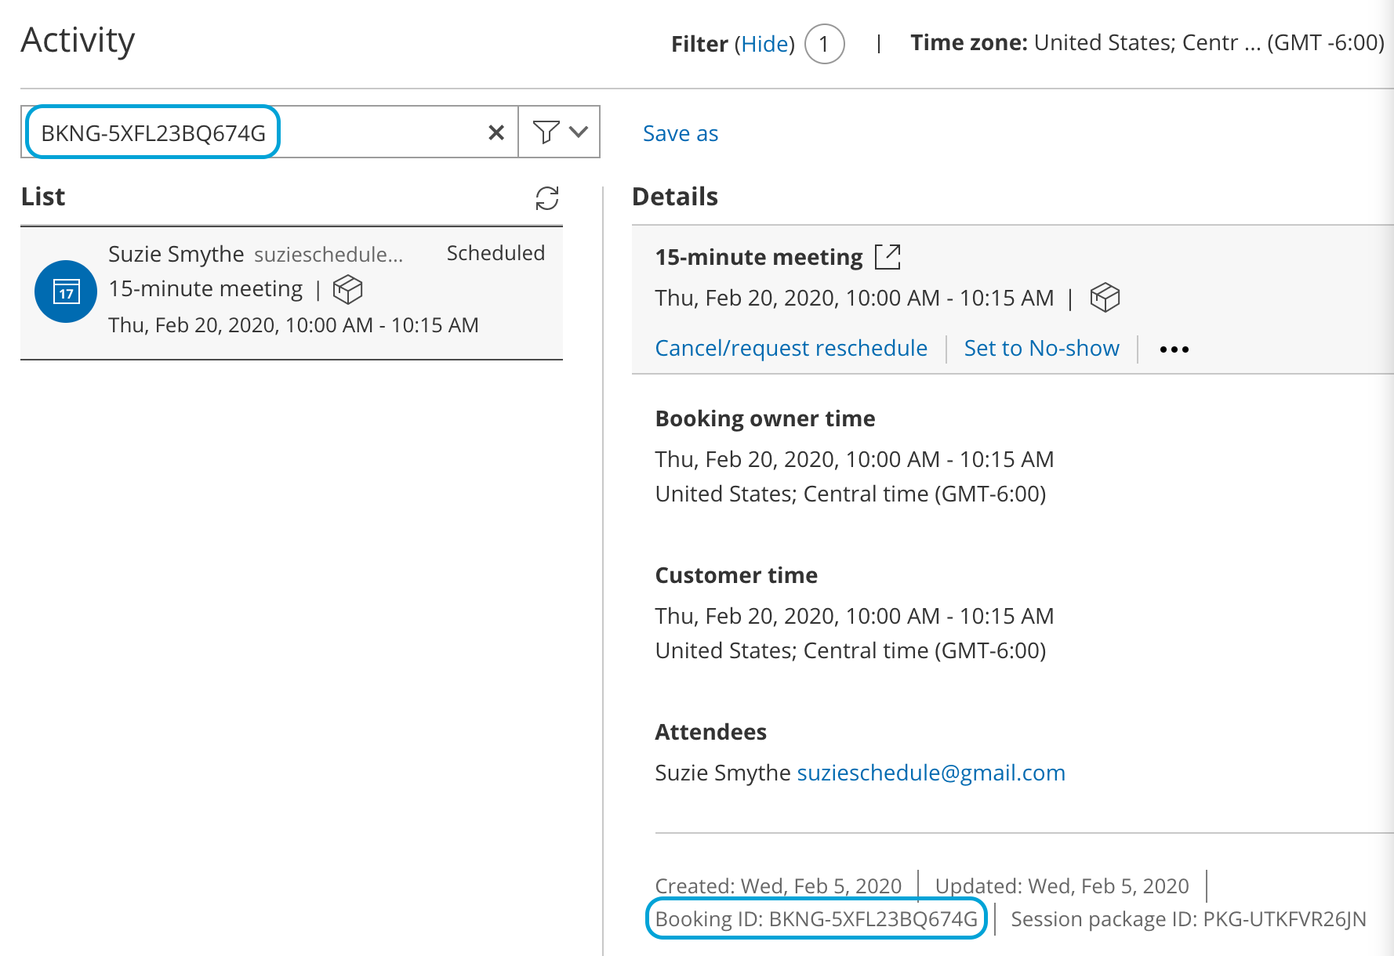This screenshot has width=1394, height=956.
Task: Open more actions three-dots menu
Action: coord(1174,349)
